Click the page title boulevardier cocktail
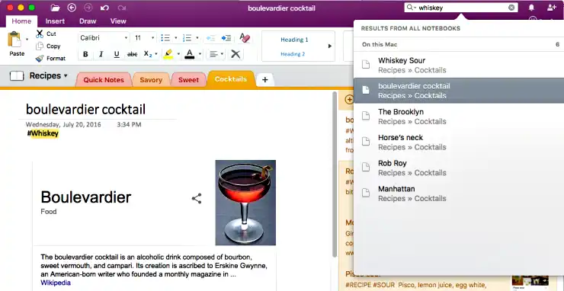Viewport: 564px width, 291px height. click(85, 109)
